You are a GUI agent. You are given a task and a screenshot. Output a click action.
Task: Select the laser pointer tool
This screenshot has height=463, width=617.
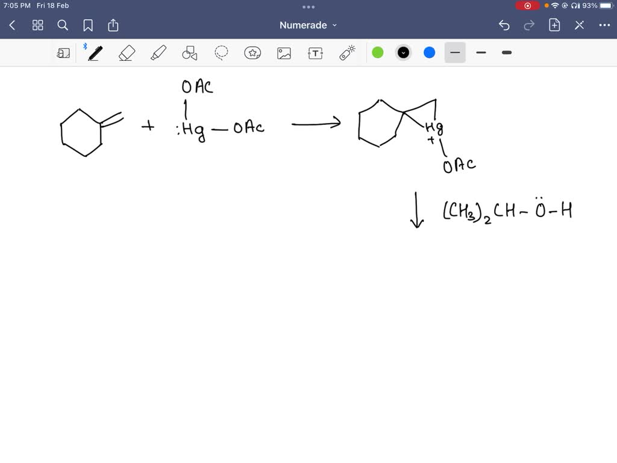coord(346,52)
